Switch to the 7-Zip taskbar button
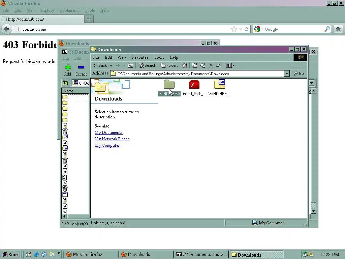This screenshot has width=345, height=259. pyautogui.click(x=201, y=254)
